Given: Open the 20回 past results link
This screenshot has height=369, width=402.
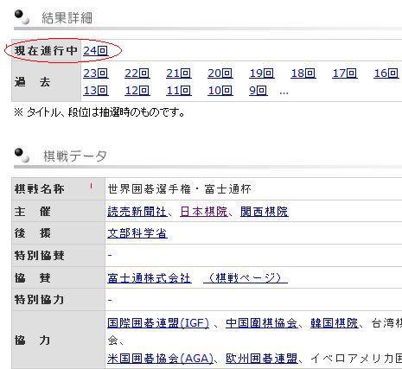Looking at the screenshot, I should click(220, 73).
